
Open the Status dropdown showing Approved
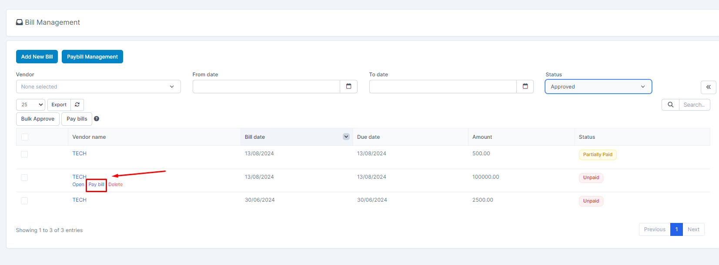click(598, 87)
